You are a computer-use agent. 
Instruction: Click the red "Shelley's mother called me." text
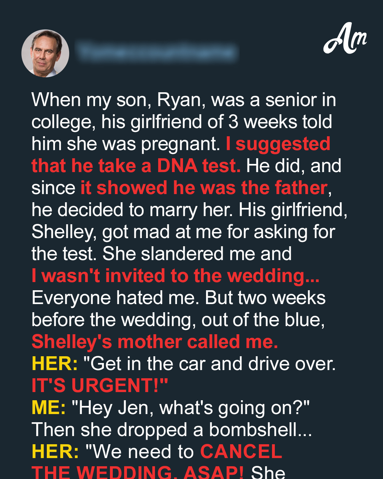point(155,342)
